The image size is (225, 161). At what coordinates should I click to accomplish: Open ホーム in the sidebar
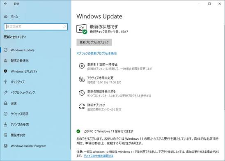point(14,16)
